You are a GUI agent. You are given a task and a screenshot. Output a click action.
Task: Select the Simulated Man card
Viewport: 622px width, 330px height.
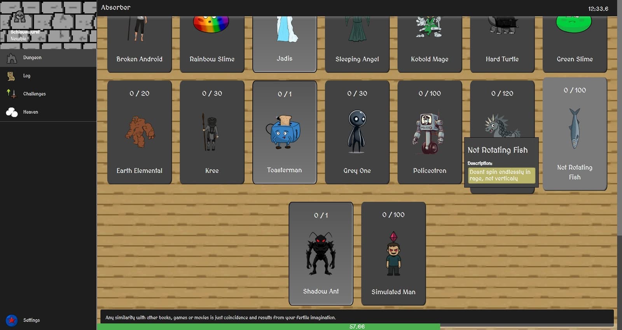(393, 254)
